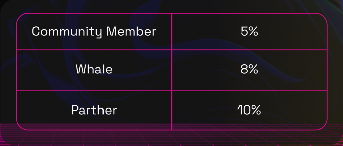Click the digit 5 in first row
This screenshot has height=146, width=343.
[x=244, y=32]
